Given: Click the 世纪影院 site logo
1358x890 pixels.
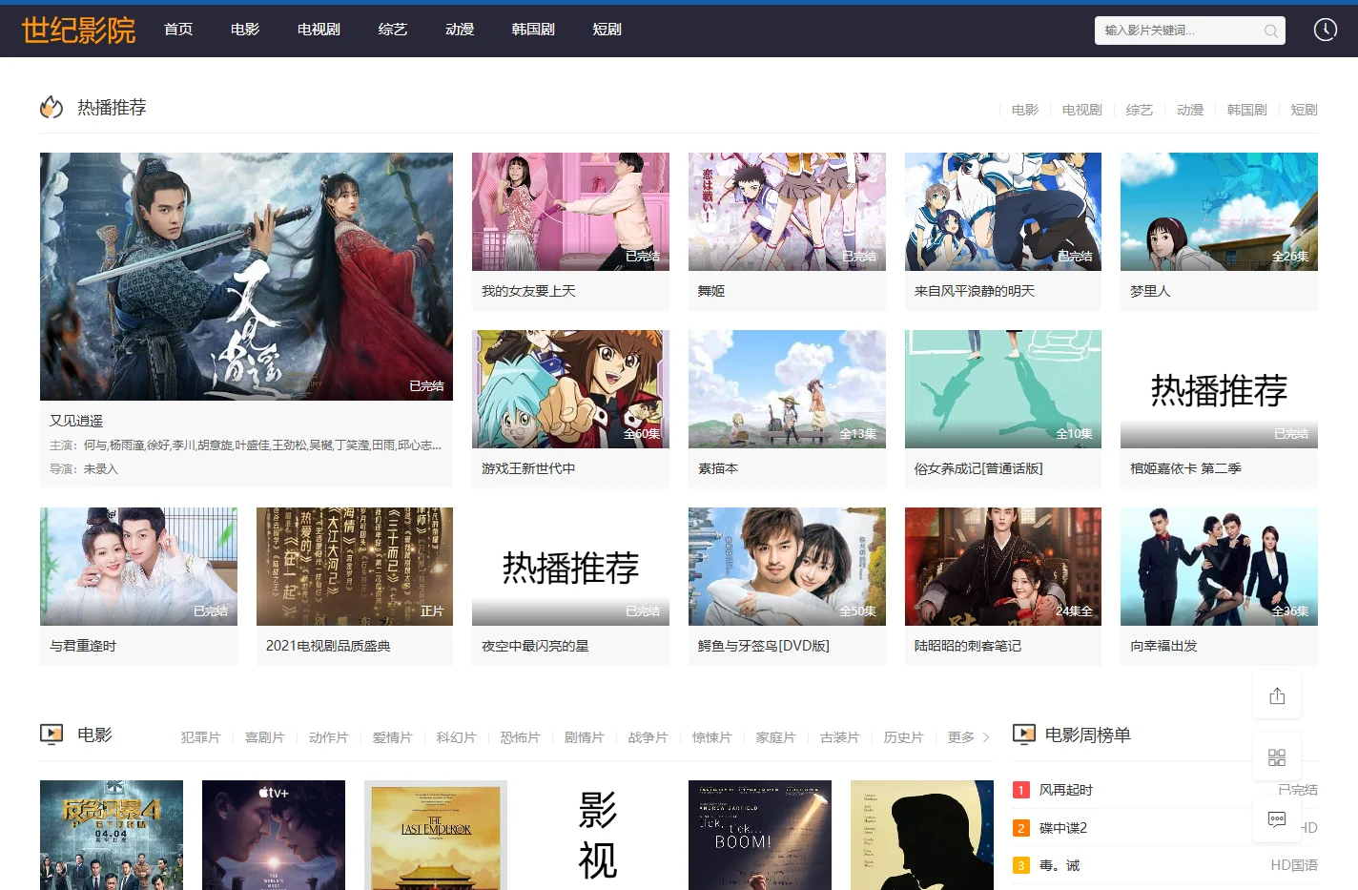Looking at the screenshot, I should [78, 30].
